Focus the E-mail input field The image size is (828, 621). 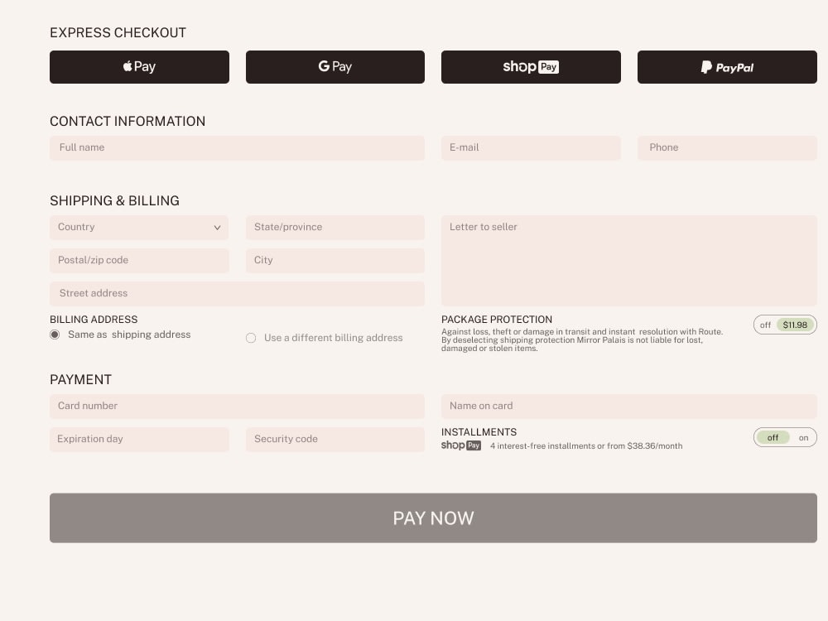(x=532, y=148)
